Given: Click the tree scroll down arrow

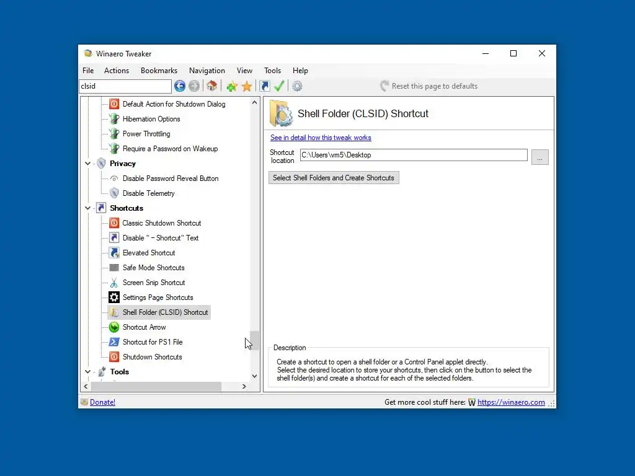Looking at the screenshot, I should click(254, 376).
